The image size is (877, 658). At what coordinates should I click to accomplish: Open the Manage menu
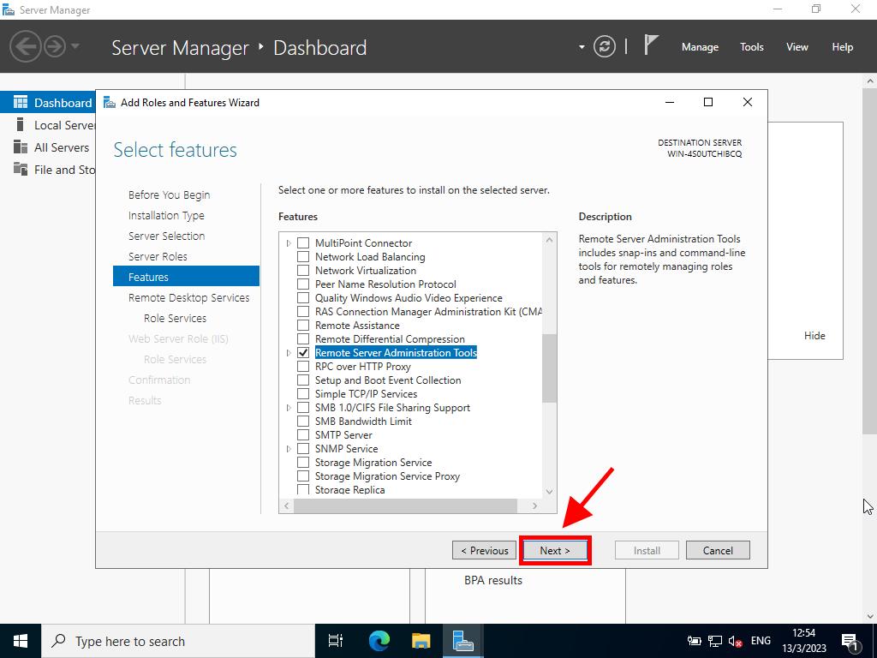(700, 47)
